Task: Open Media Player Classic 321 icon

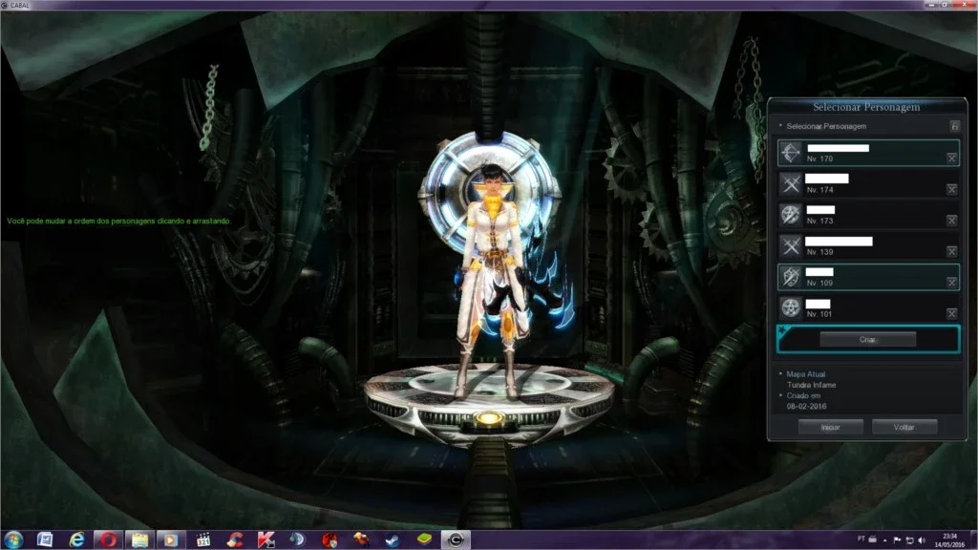Action: tap(203, 539)
